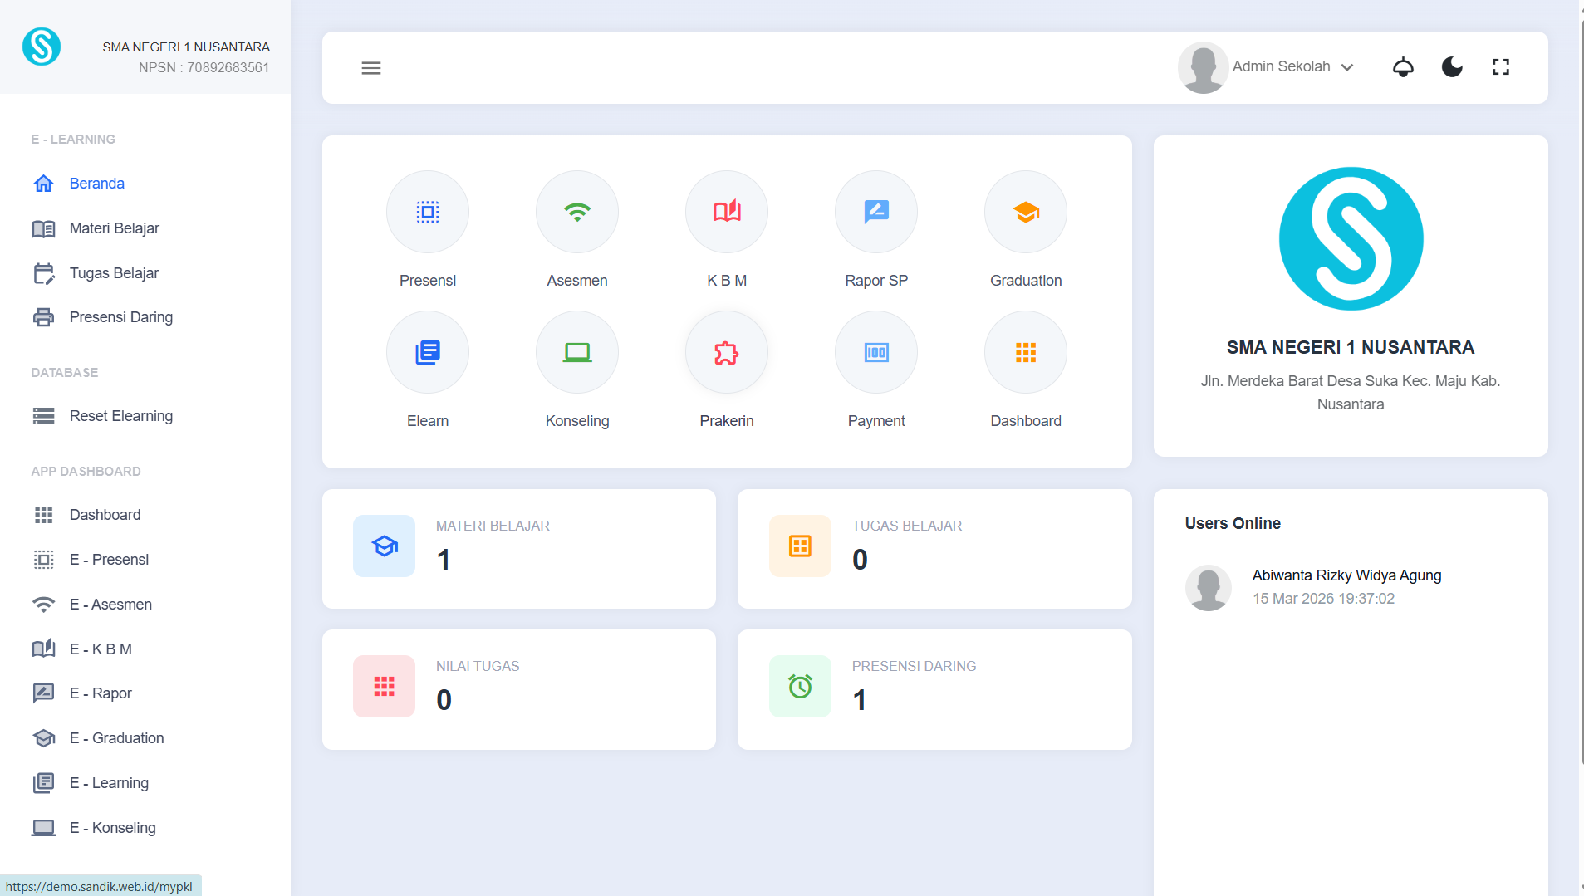Image resolution: width=1584 pixels, height=896 pixels.
Task: Open the Graduation cap icon
Action: (1026, 212)
